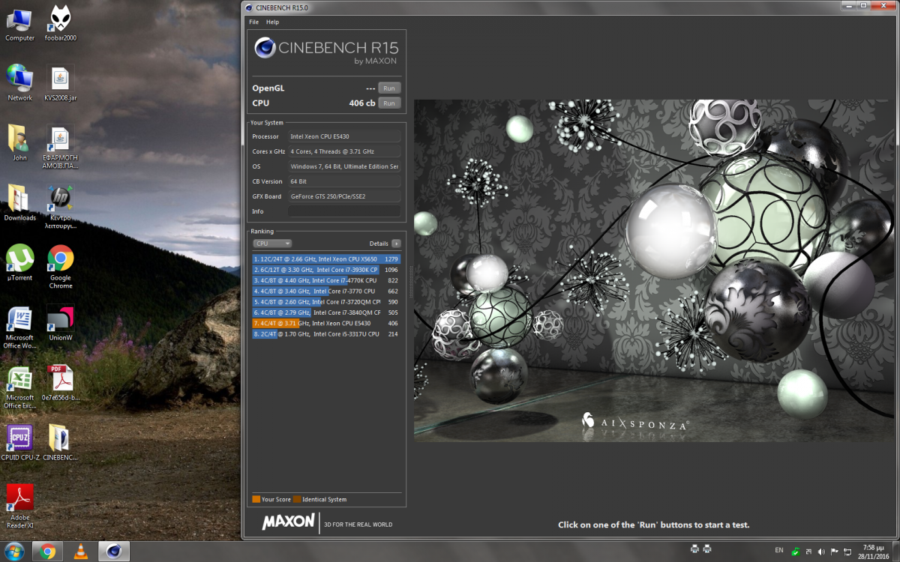Open the File menu

253,22
